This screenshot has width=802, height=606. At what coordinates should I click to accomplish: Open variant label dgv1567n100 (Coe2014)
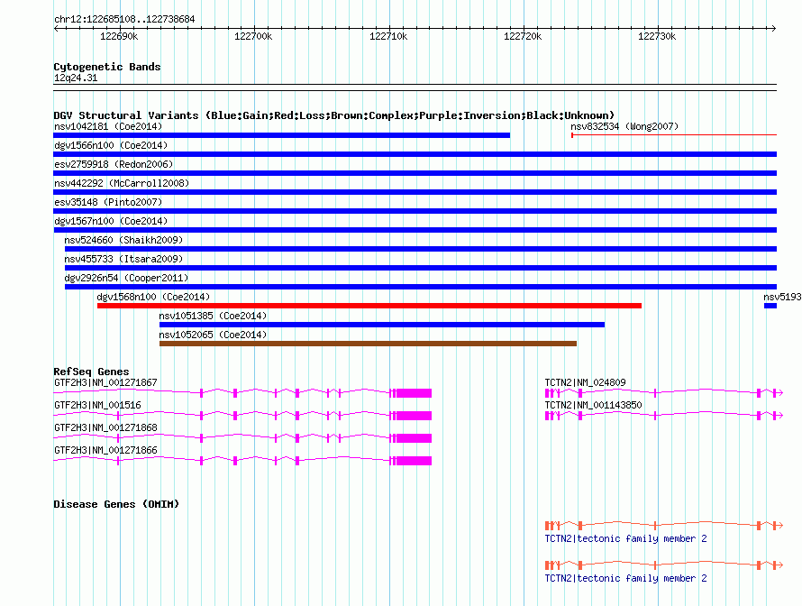[x=111, y=221]
